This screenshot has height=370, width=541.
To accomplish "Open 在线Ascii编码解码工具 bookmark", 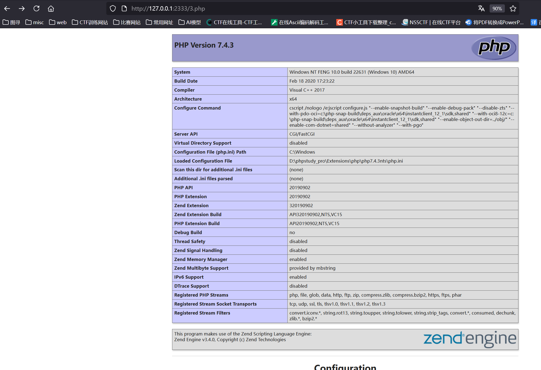I will tap(300, 22).
